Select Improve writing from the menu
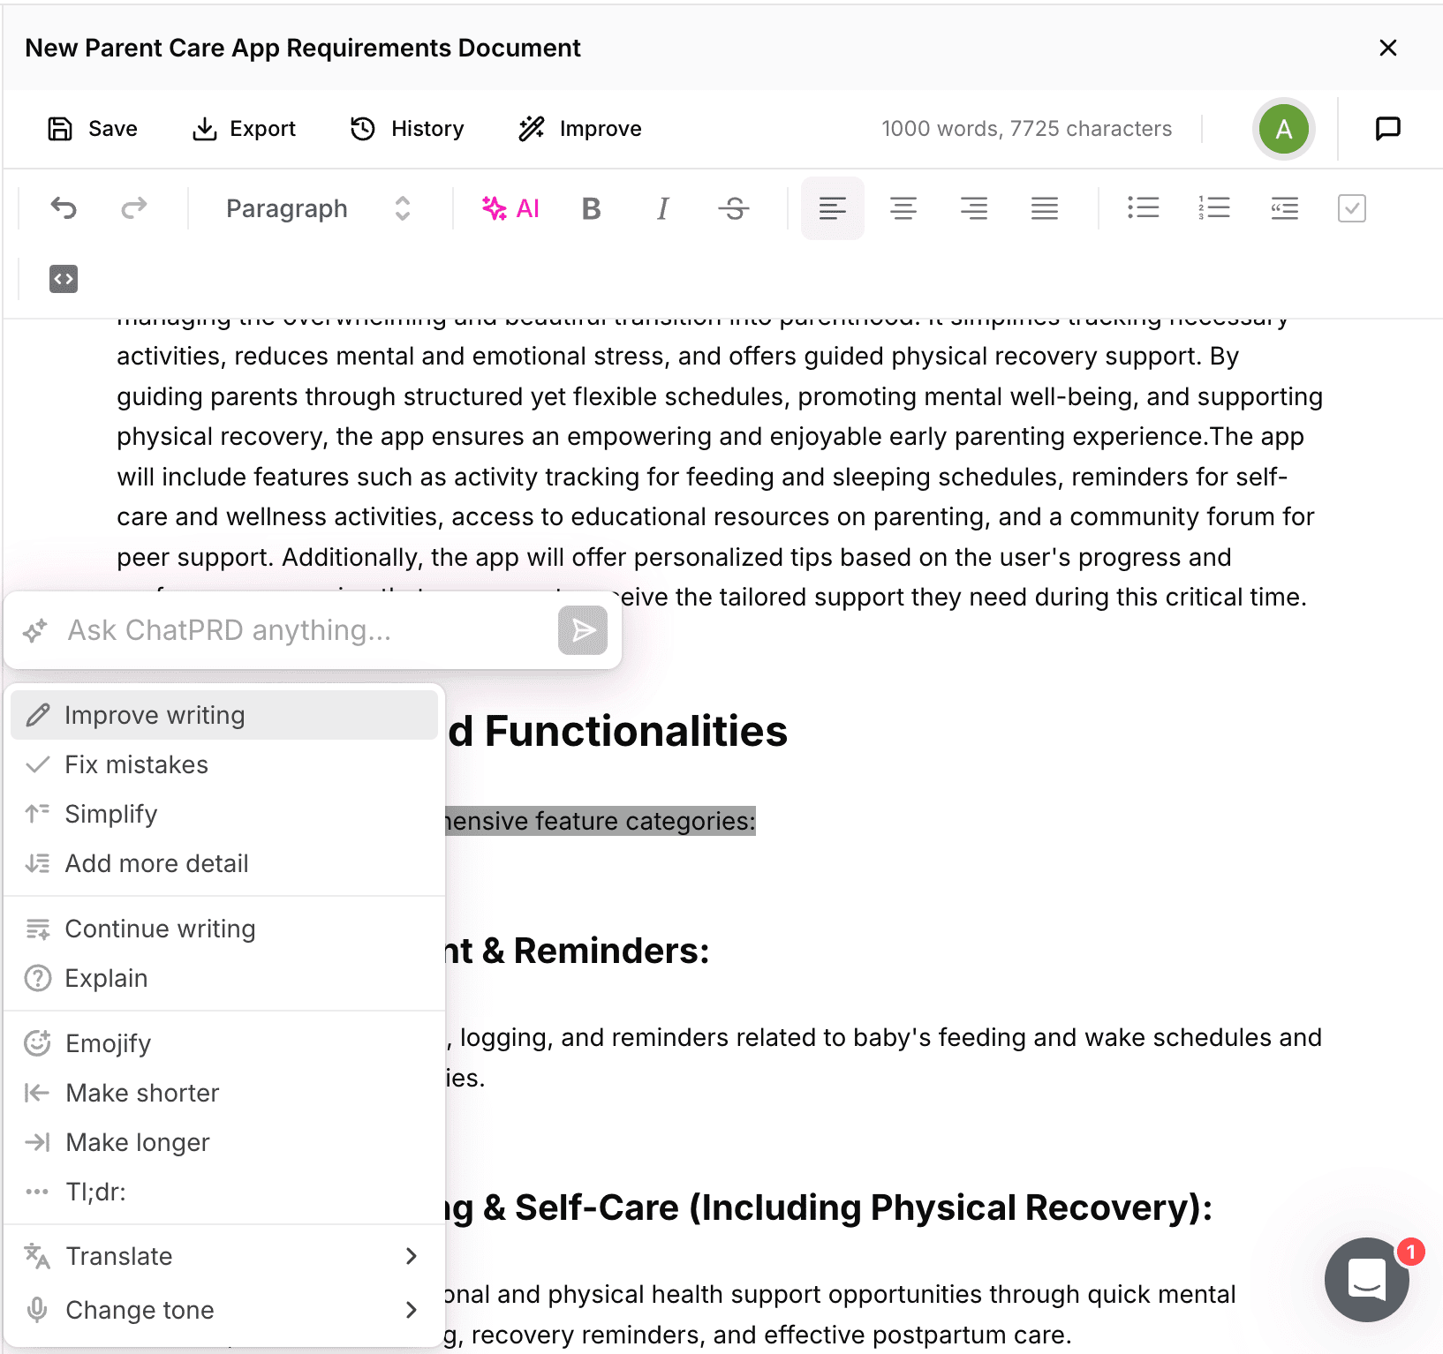Image resolution: width=1443 pixels, height=1354 pixels. pos(155,715)
